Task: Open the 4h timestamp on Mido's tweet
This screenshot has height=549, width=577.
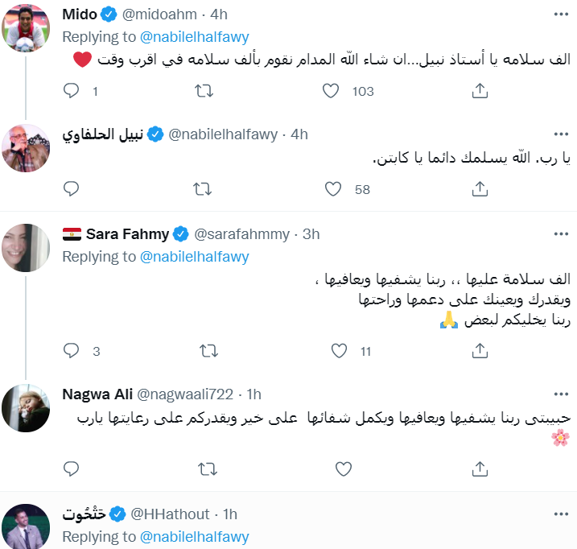Action: 220,14
